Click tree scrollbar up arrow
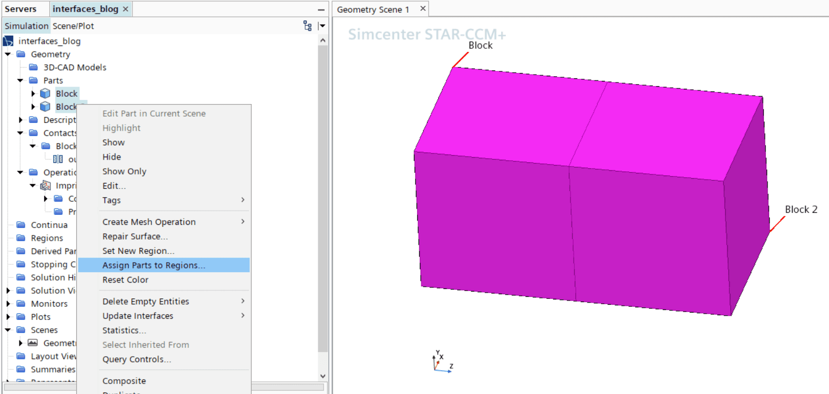829x394 pixels. point(323,40)
